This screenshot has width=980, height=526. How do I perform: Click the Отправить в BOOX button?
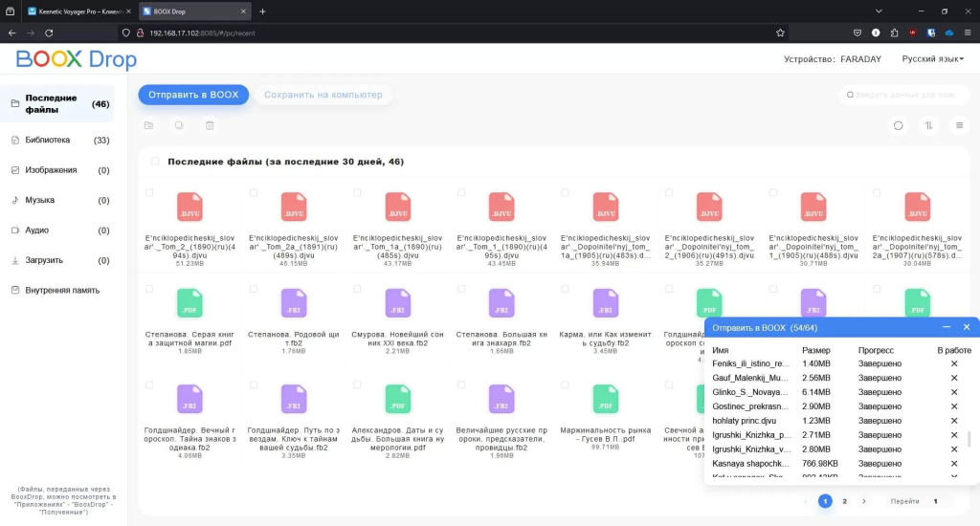pyautogui.click(x=193, y=95)
